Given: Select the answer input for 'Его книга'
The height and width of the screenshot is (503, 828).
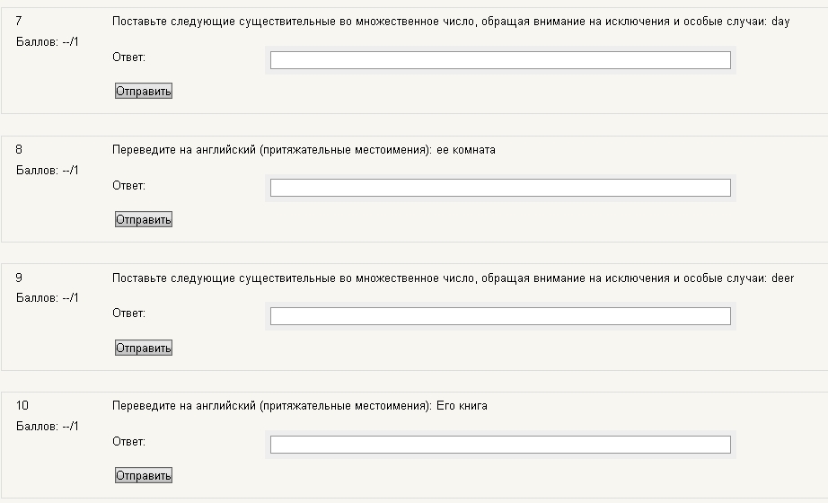Looking at the screenshot, I should click(500, 445).
